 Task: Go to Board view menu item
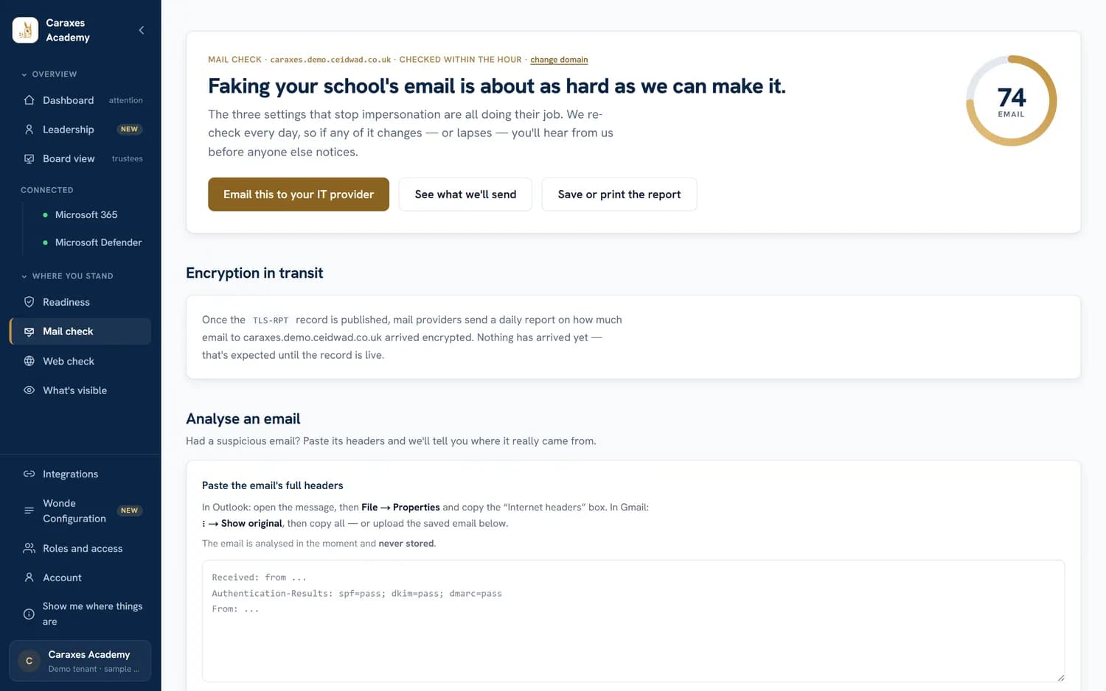pos(80,158)
